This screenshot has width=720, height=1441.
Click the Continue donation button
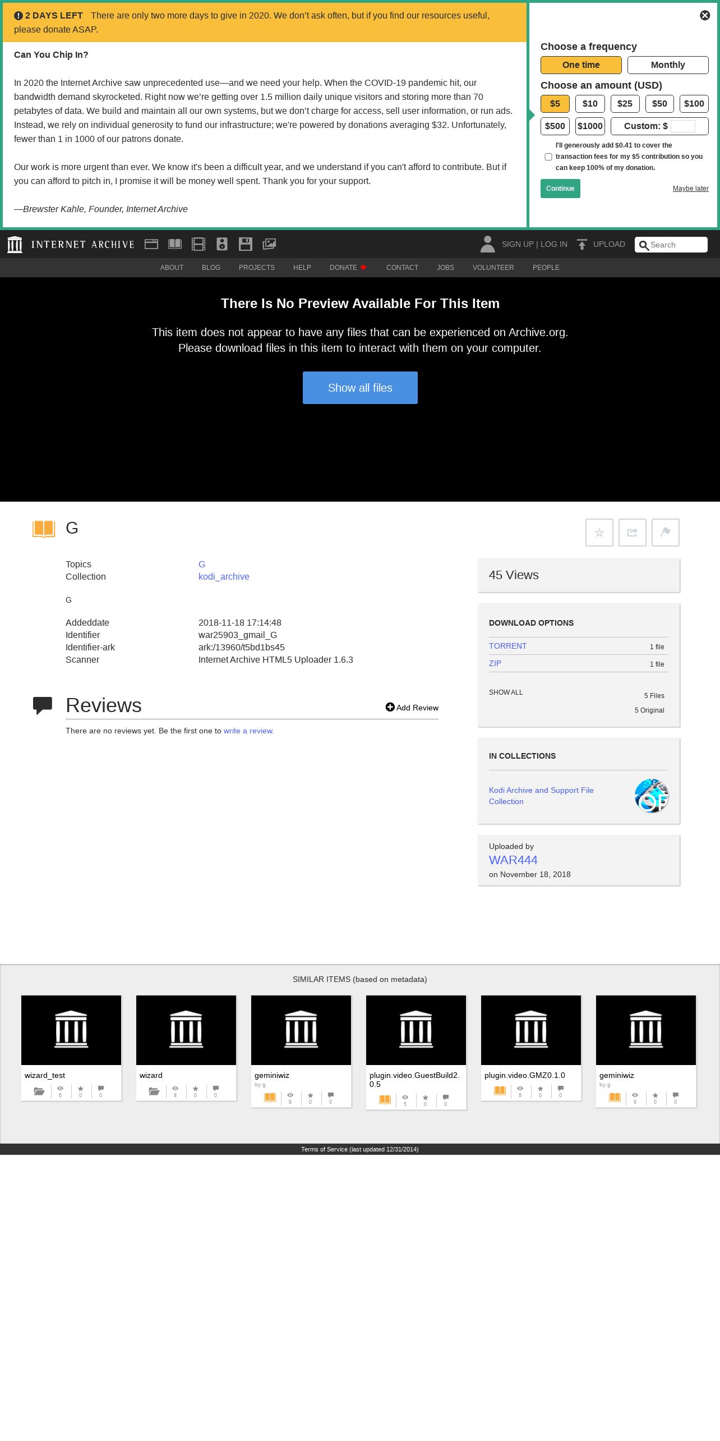click(560, 189)
